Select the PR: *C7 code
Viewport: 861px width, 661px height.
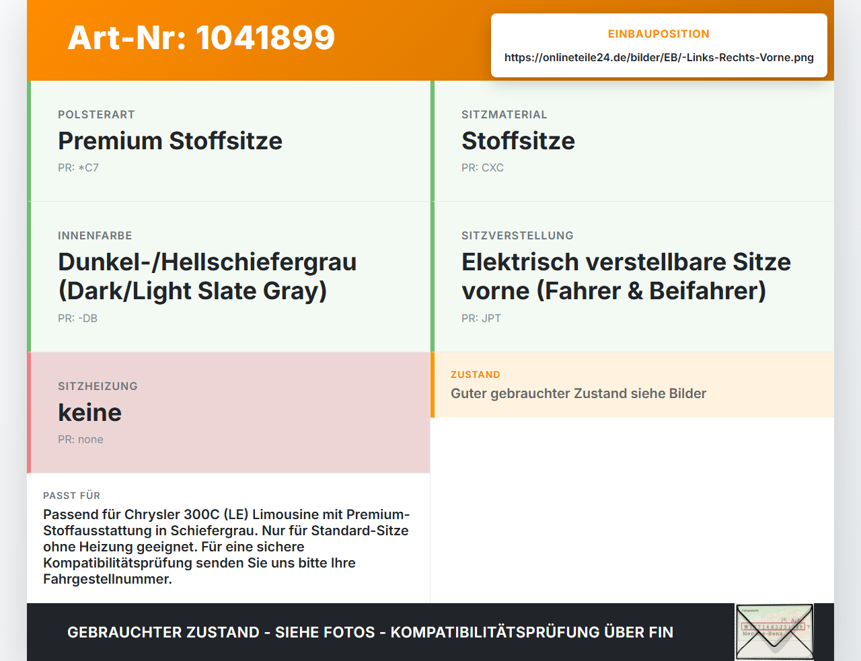78,167
